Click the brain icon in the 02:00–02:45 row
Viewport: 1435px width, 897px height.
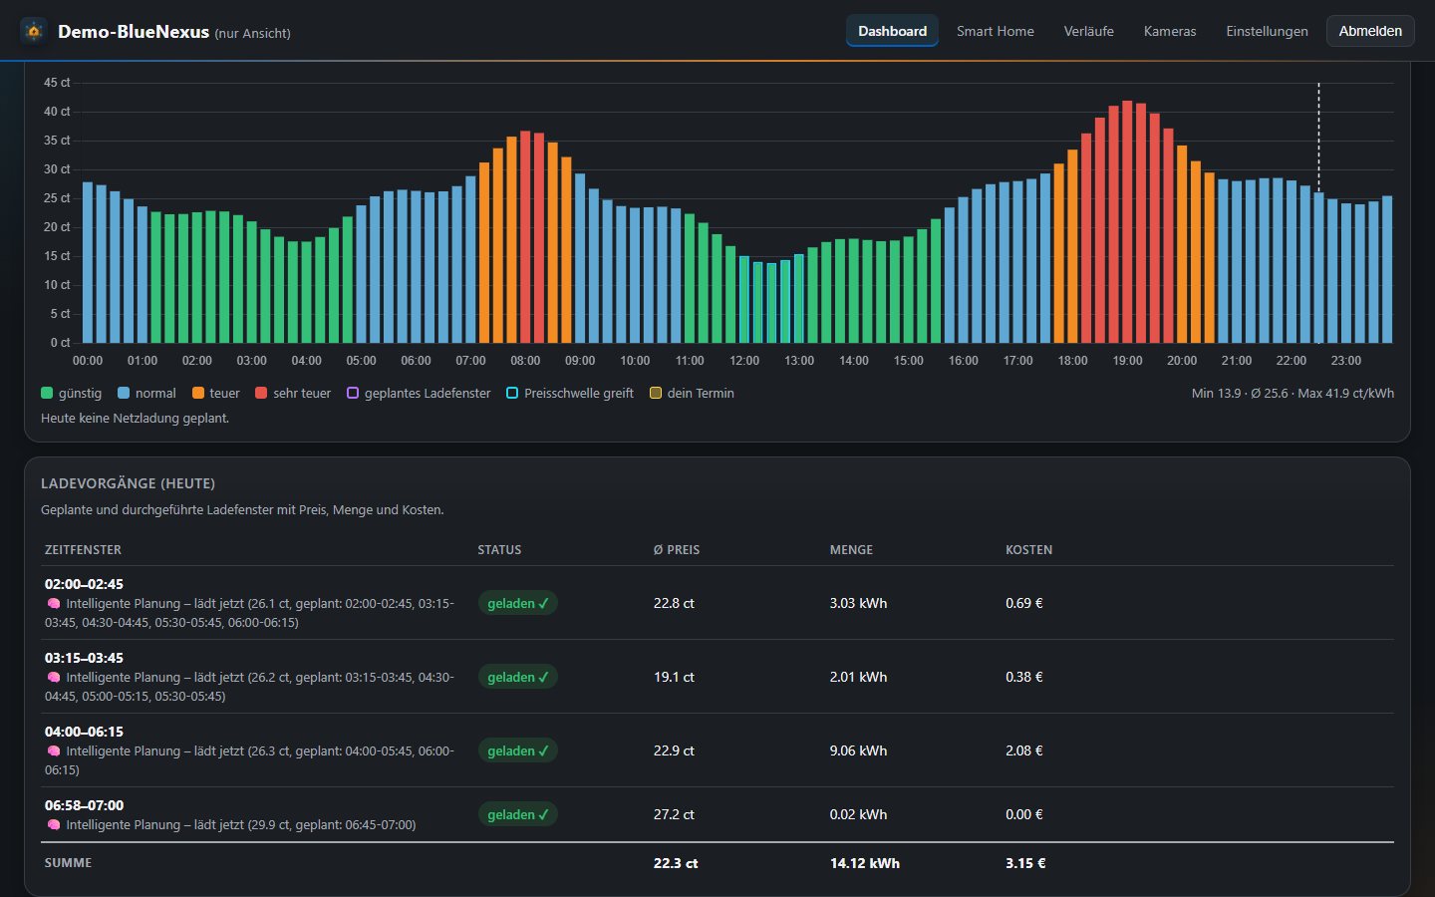(x=54, y=603)
